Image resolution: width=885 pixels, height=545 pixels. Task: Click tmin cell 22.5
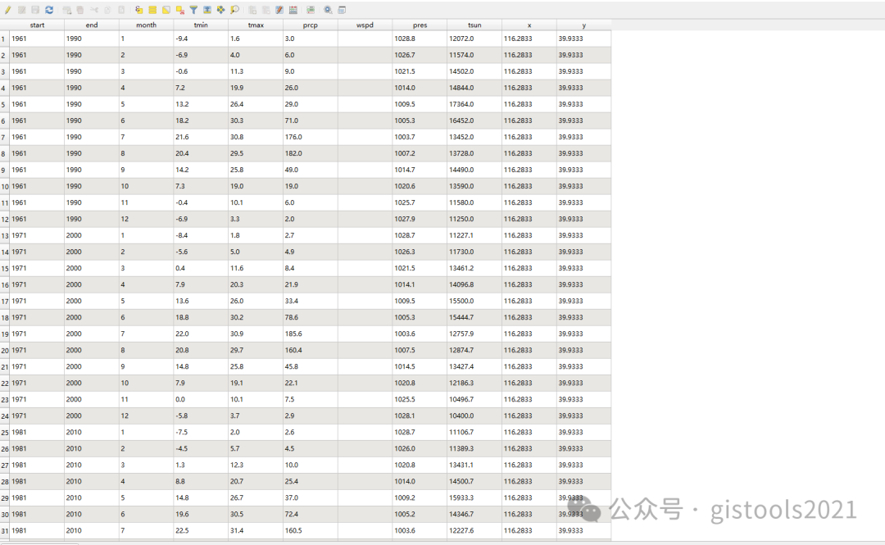201,530
